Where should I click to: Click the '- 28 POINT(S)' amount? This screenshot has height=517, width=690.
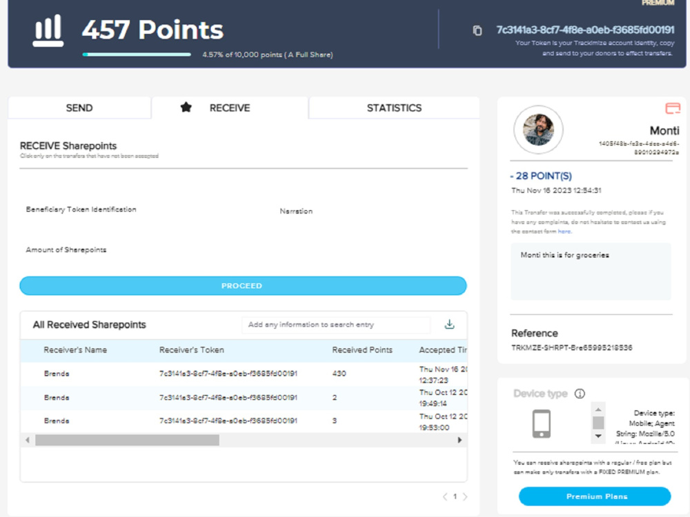541,176
